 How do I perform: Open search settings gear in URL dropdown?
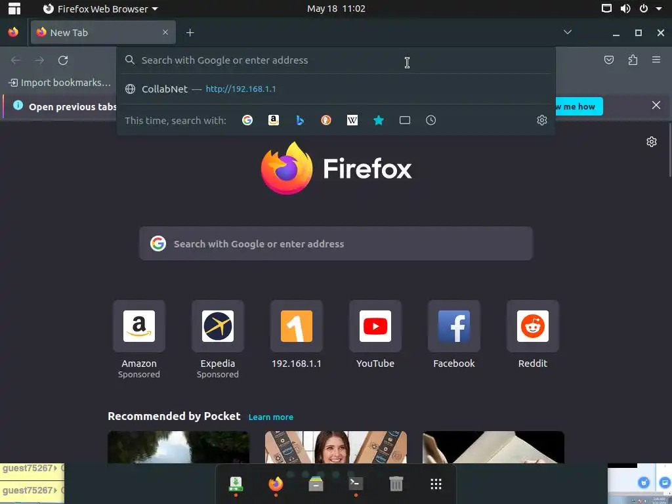click(x=541, y=120)
